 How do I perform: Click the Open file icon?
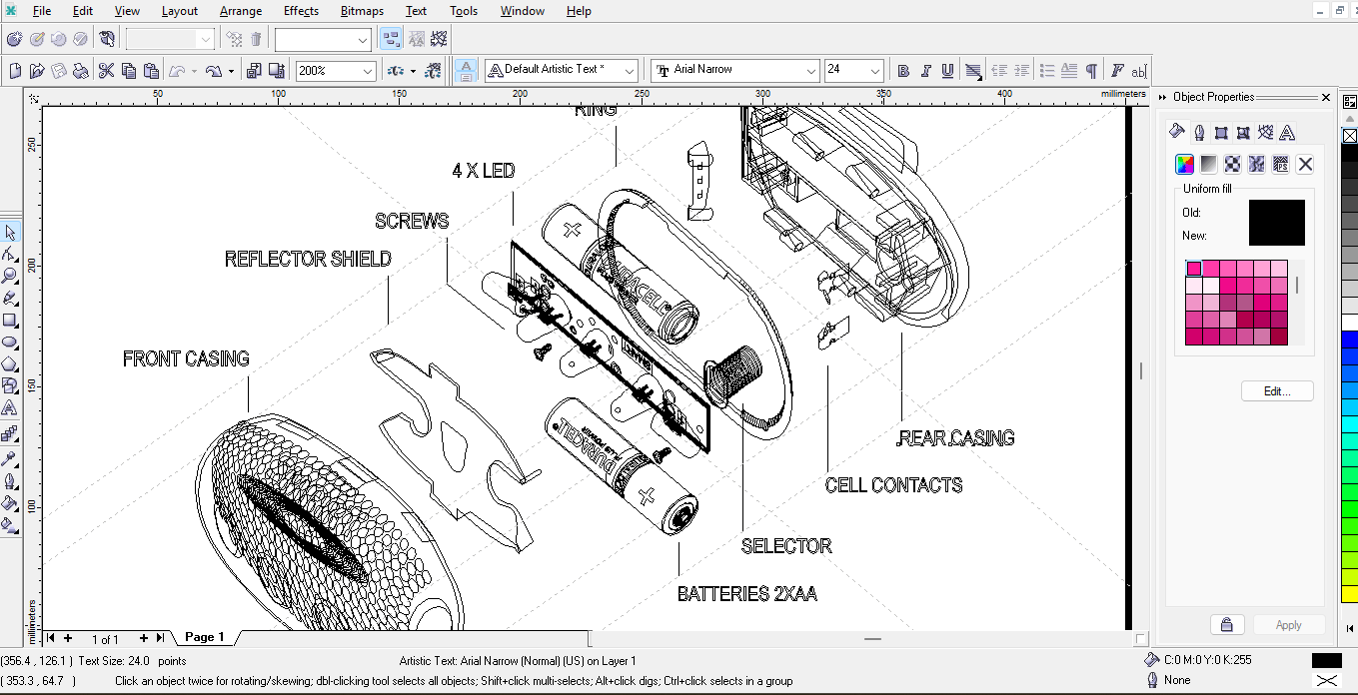(37, 71)
